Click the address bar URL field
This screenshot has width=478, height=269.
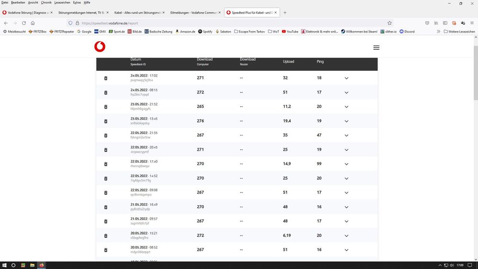(x=229, y=23)
